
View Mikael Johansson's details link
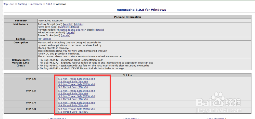pos(71,33)
